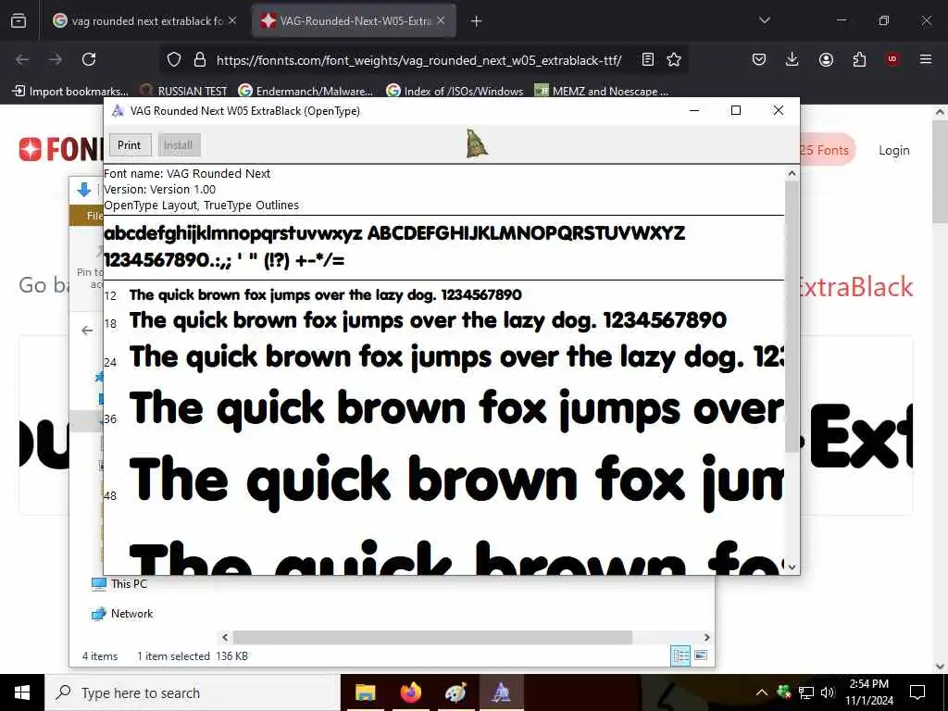
Task: Open Paint app from taskbar
Action: tap(455, 692)
